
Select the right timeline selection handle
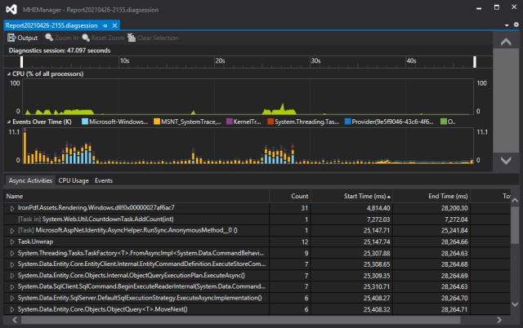475,62
